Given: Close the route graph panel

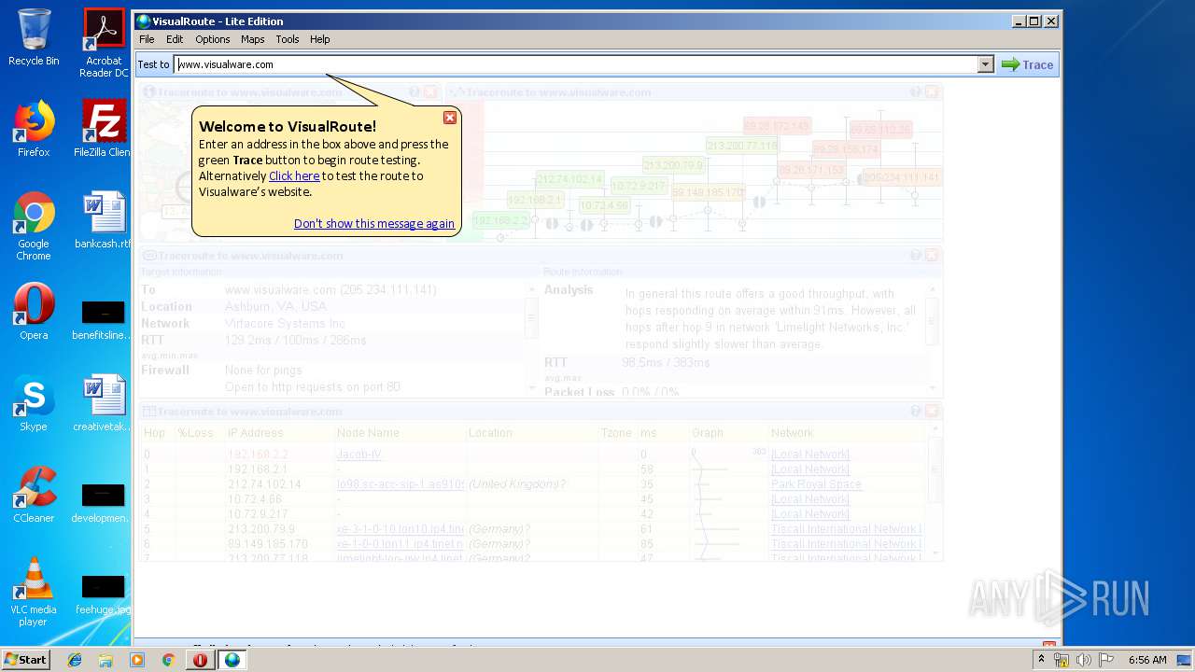Looking at the screenshot, I should point(932,92).
